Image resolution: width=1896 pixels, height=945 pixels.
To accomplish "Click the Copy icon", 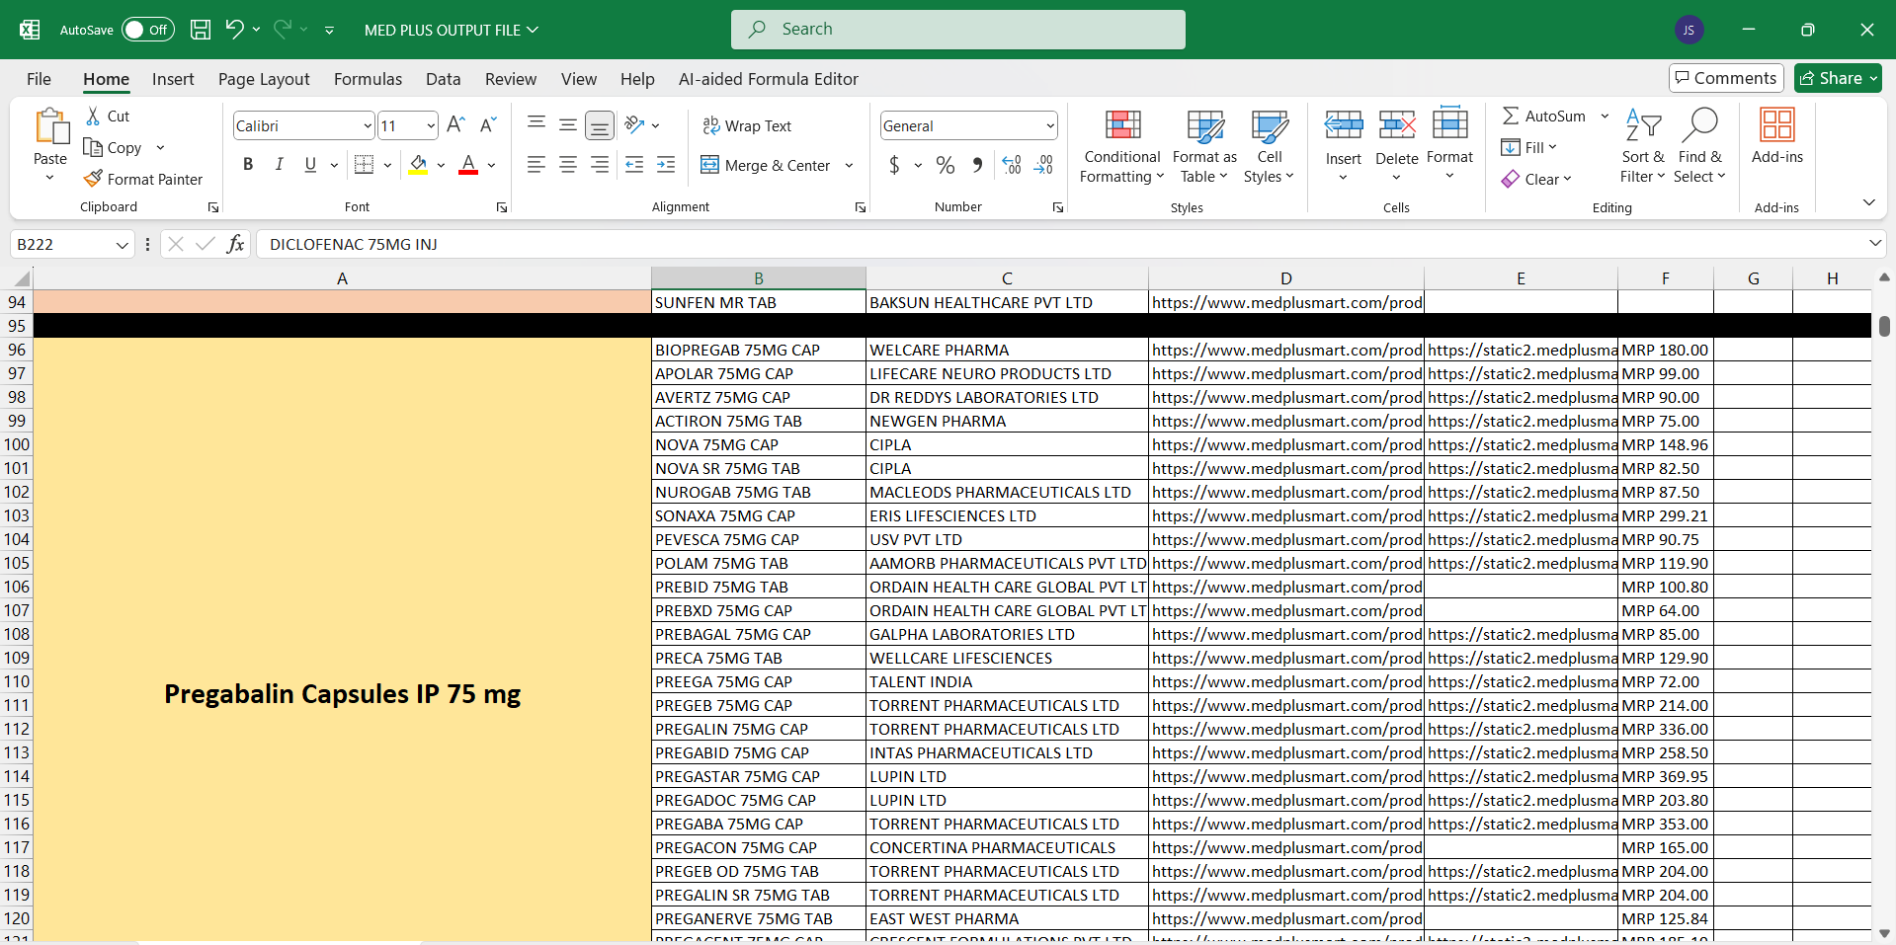I will click(93, 147).
